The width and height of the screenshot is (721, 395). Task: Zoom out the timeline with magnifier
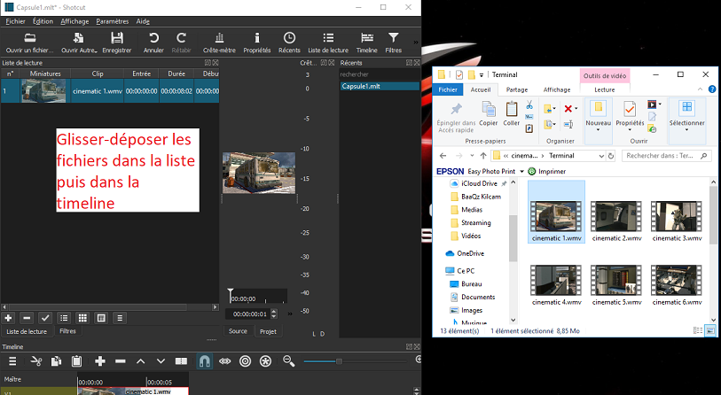289,361
